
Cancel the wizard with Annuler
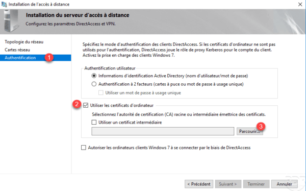click(x=285, y=184)
